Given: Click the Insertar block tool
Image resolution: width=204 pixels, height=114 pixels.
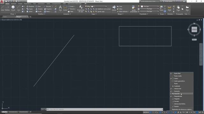Looking at the screenshot, I should click(x=114, y=8).
